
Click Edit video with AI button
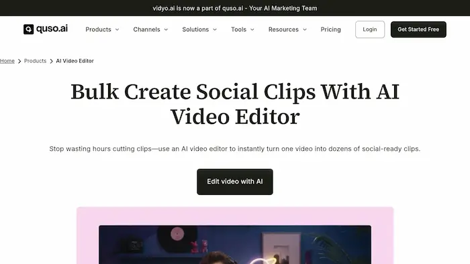pyautogui.click(x=235, y=182)
